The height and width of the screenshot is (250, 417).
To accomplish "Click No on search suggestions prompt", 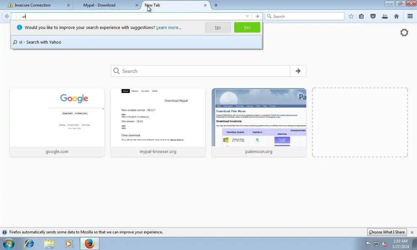I will coord(218,27).
